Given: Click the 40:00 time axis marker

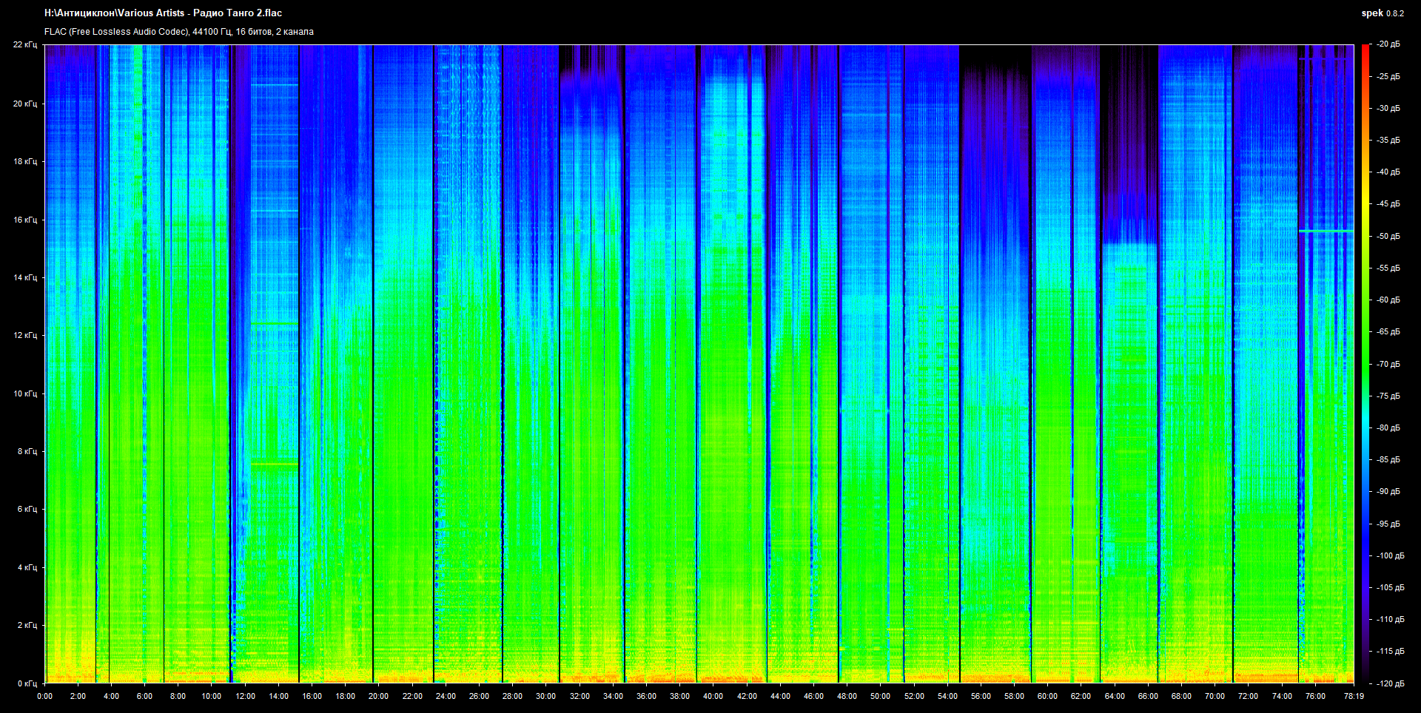Looking at the screenshot, I should 713,696.
